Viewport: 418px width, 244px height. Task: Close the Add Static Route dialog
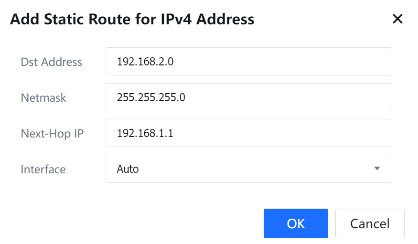[397, 19]
